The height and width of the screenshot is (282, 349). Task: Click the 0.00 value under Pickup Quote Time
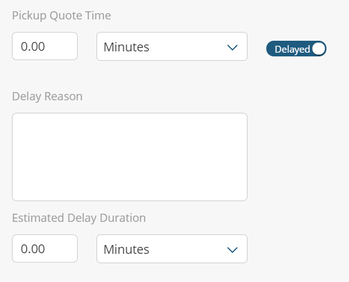33,46
